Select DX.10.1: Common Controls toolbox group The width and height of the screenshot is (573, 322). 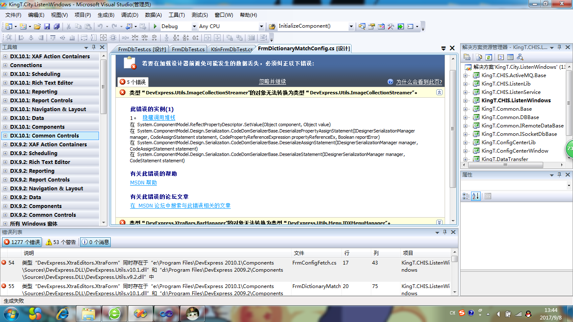50,136
